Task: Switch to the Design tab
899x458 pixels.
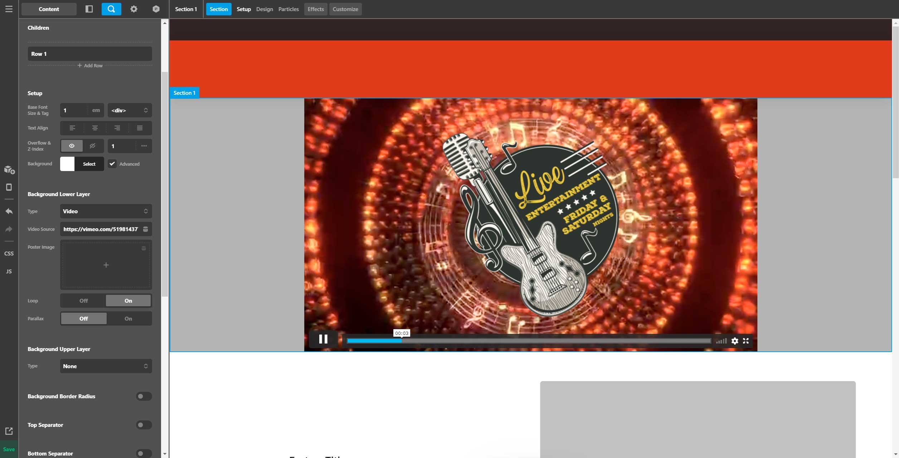Action: pyautogui.click(x=264, y=9)
